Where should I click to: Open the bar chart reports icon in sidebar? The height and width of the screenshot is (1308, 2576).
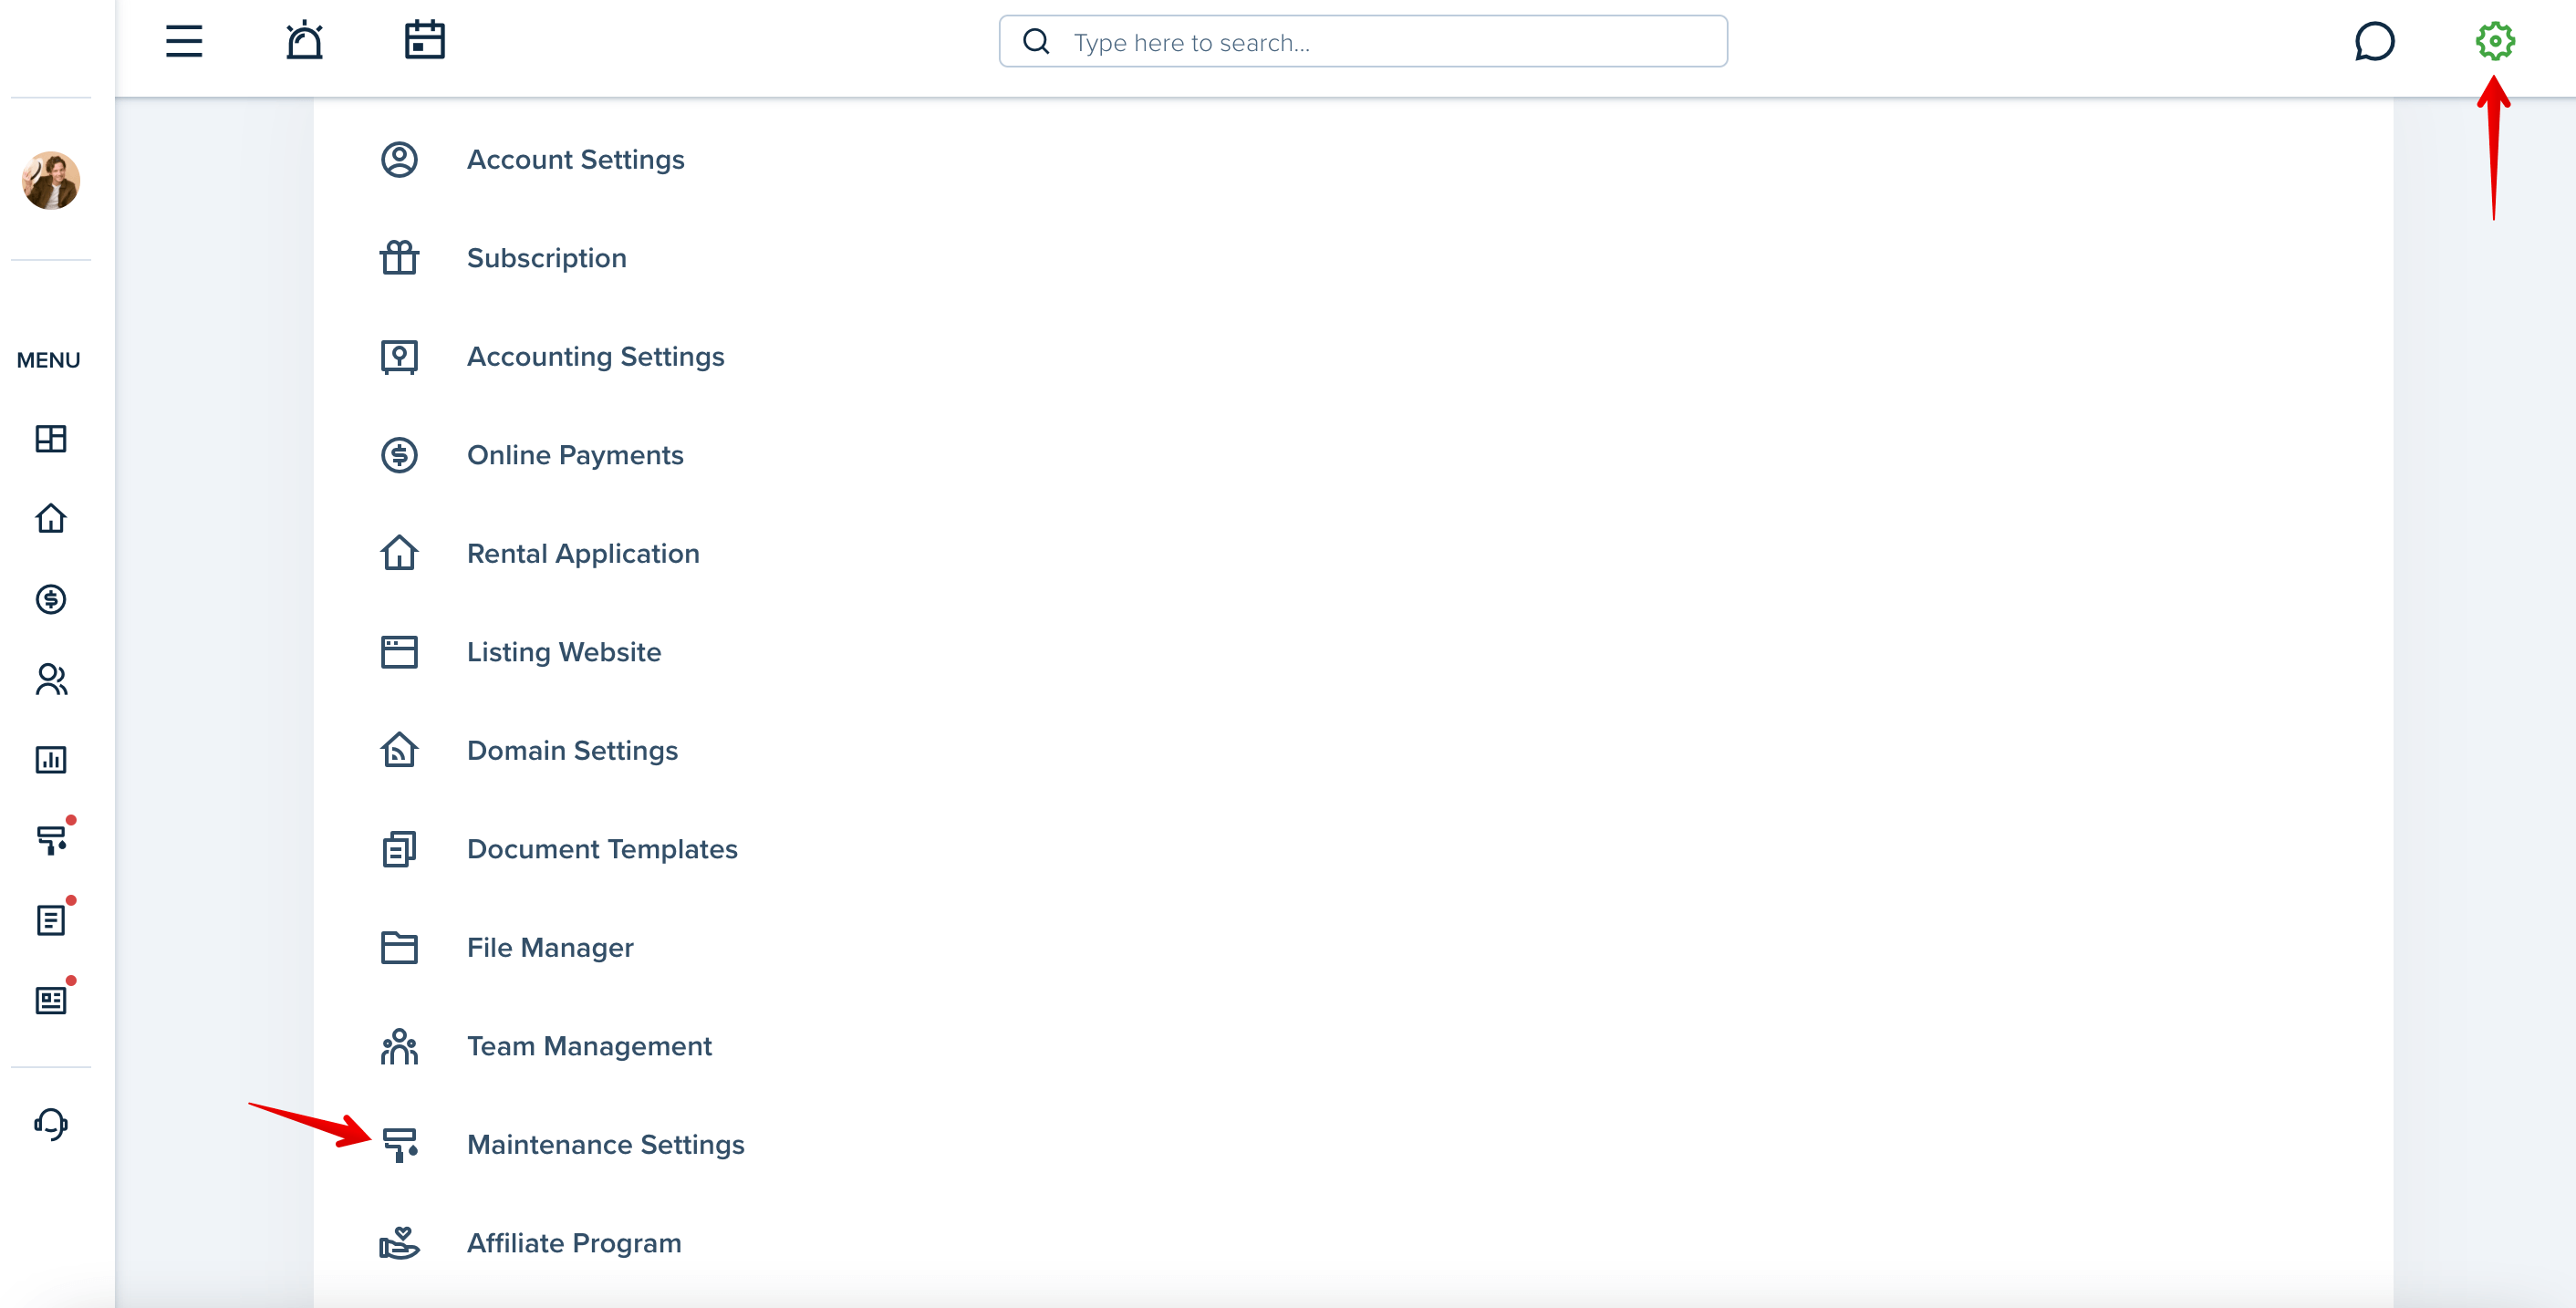click(x=51, y=759)
